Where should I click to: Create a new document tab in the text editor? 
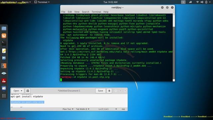click(x=28, y=91)
